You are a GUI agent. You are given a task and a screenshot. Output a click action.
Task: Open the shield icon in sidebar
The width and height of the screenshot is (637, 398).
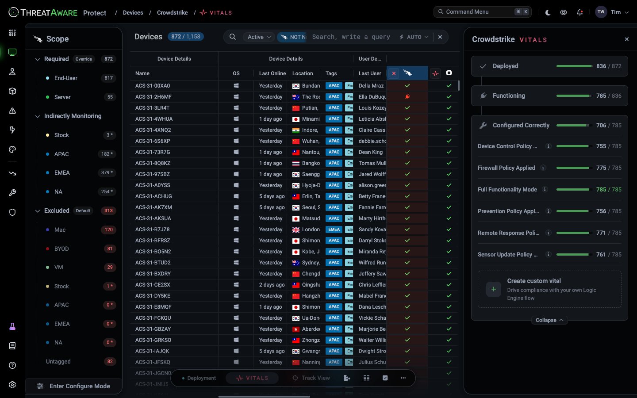click(x=12, y=212)
